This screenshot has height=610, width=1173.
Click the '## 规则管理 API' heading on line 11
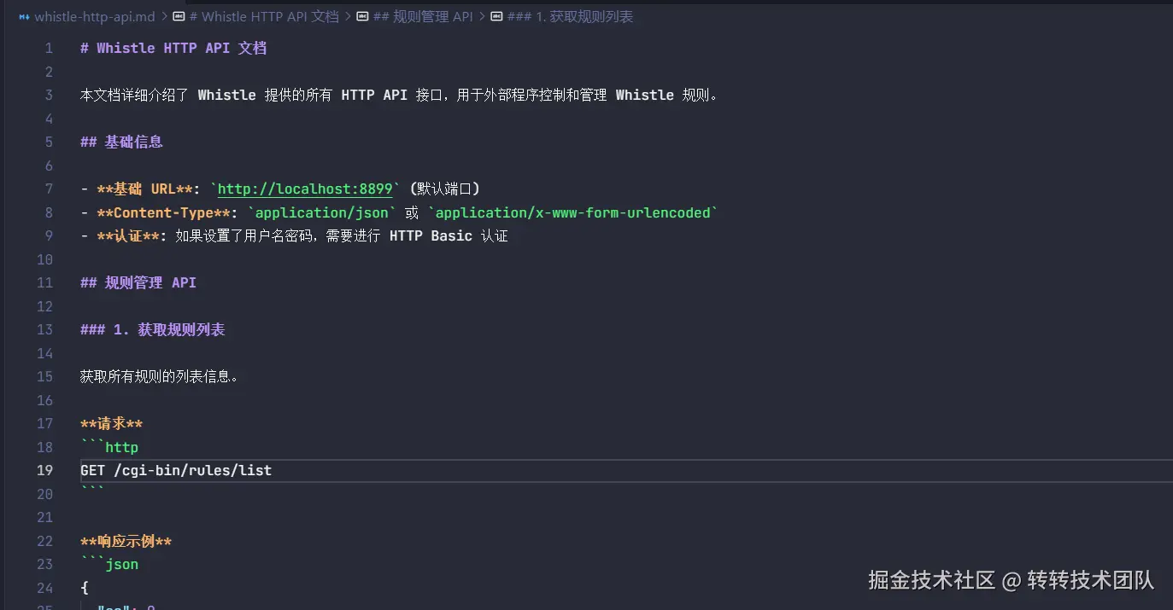pyautogui.click(x=138, y=282)
